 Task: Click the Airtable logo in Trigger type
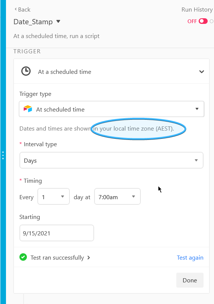28,109
